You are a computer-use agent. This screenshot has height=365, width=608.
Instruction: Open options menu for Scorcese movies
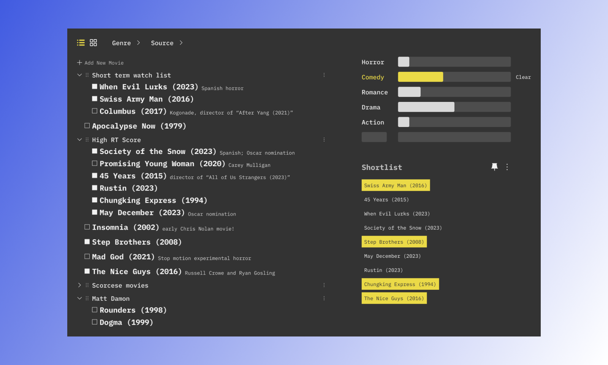[x=324, y=285]
